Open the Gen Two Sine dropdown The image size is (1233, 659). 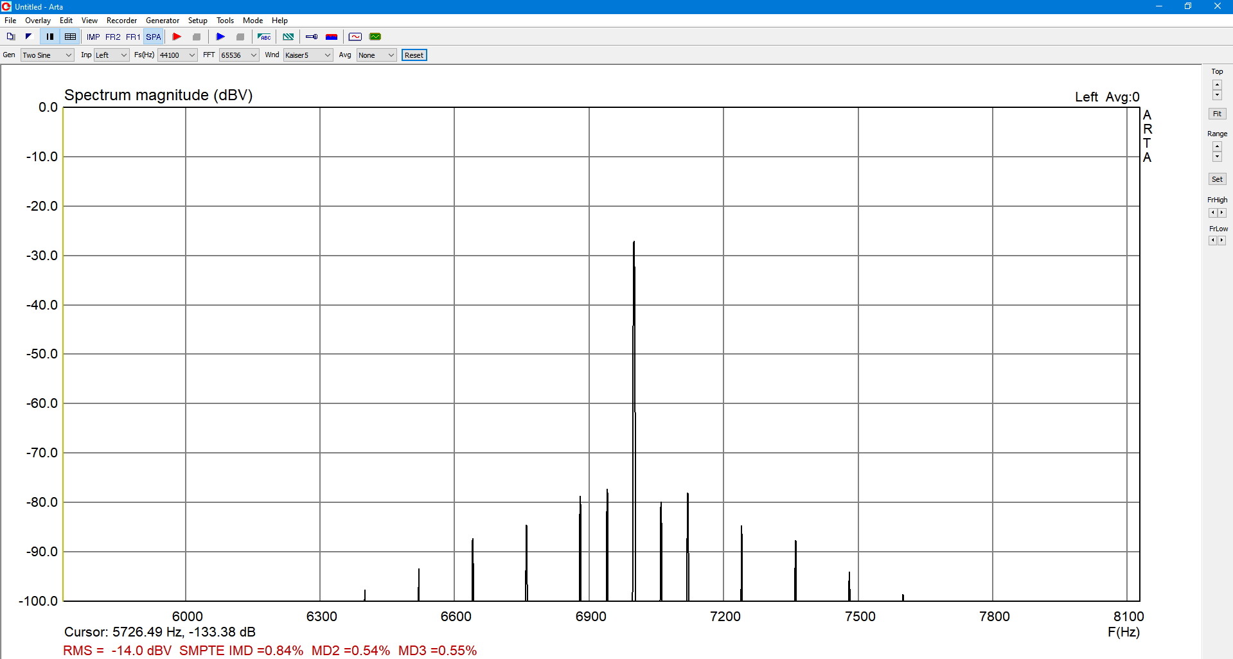[48, 55]
